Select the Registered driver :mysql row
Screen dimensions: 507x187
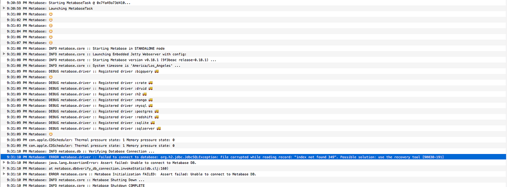click(x=253, y=106)
